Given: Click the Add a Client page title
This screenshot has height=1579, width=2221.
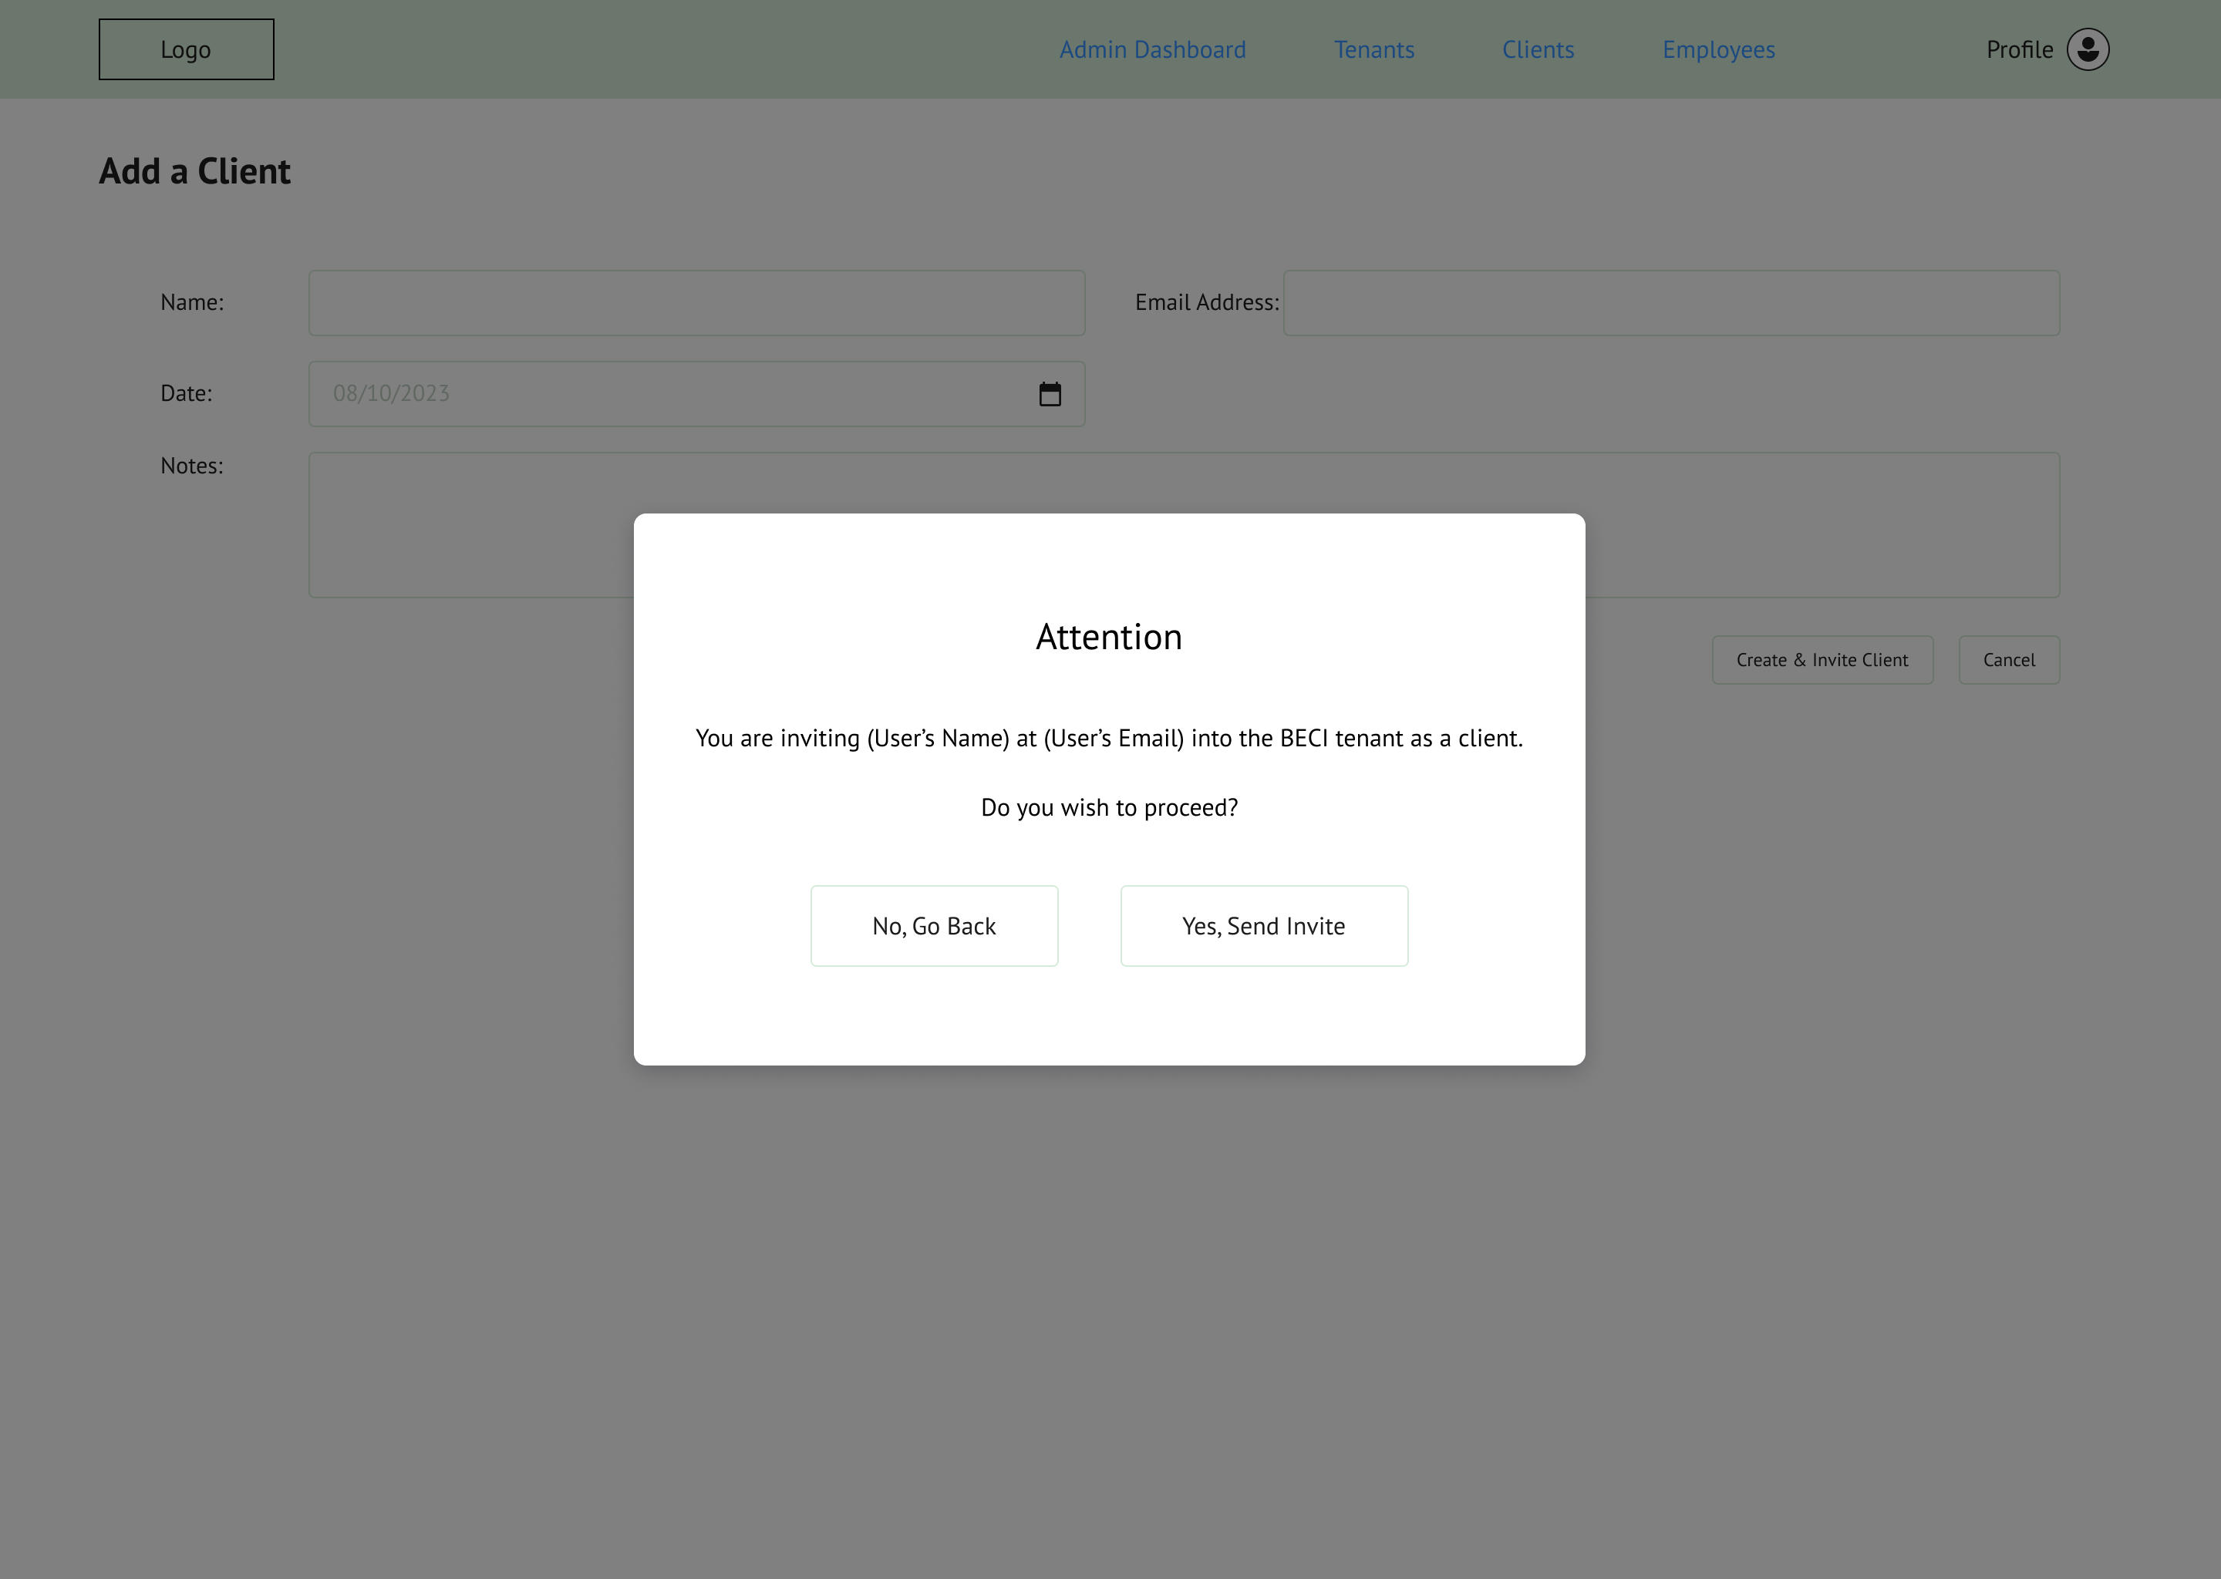Looking at the screenshot, I should [x=194, y=171].
